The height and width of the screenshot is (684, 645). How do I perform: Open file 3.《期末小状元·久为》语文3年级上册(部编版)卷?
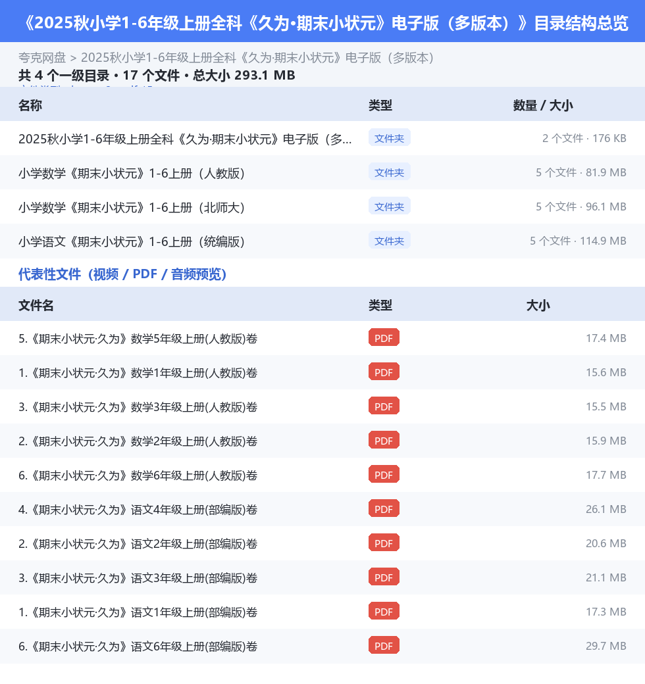[138, 578]
